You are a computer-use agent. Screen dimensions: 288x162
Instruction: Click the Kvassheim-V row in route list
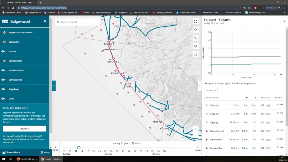coord(244,131)
